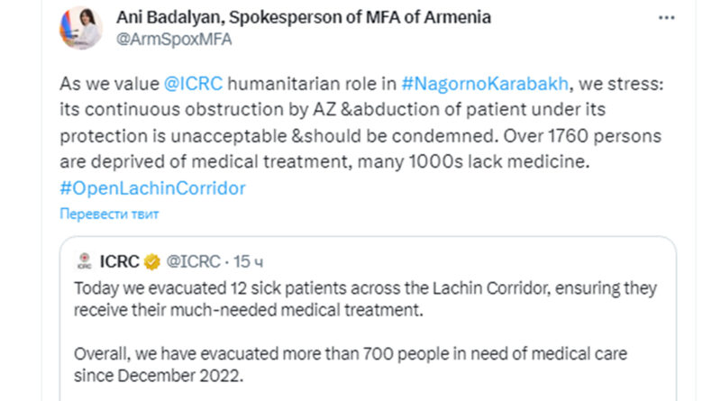Open the tweet's three-dot more options menu

(666, 19)
